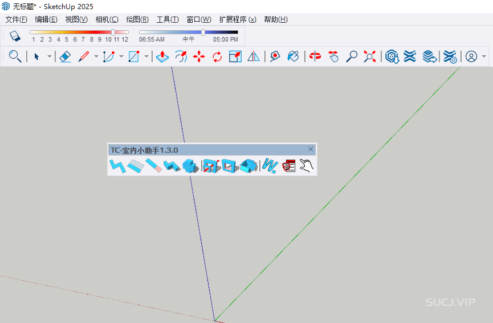This screenshot has height=323, width=493.
Task: Open the 编辑(E) menu
Action: coord(46,19)
